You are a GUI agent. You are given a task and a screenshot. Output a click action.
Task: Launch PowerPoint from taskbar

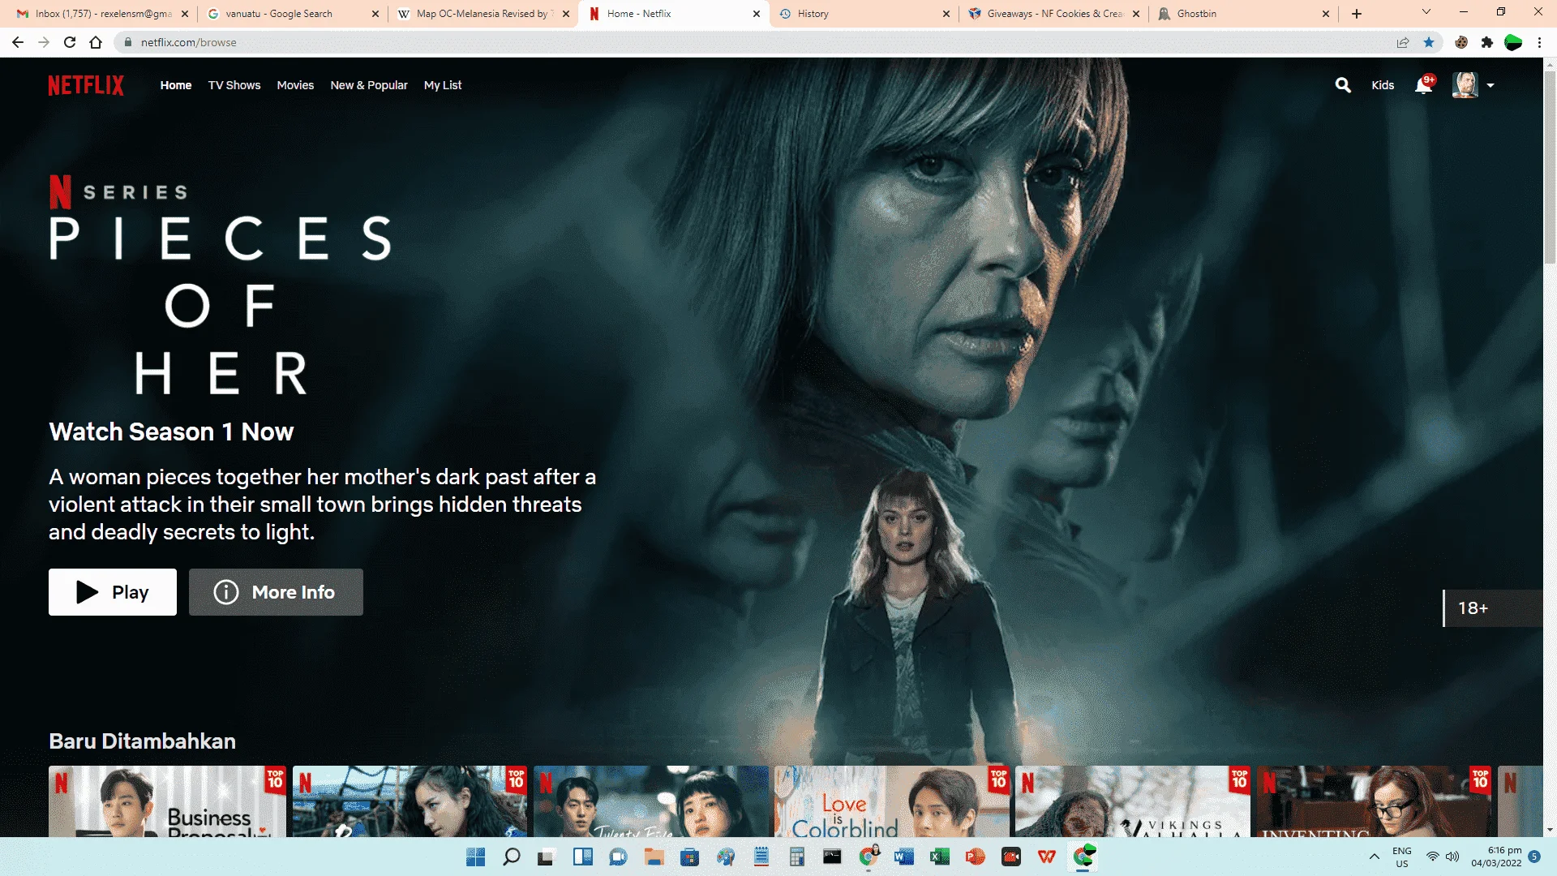[975, 857]
